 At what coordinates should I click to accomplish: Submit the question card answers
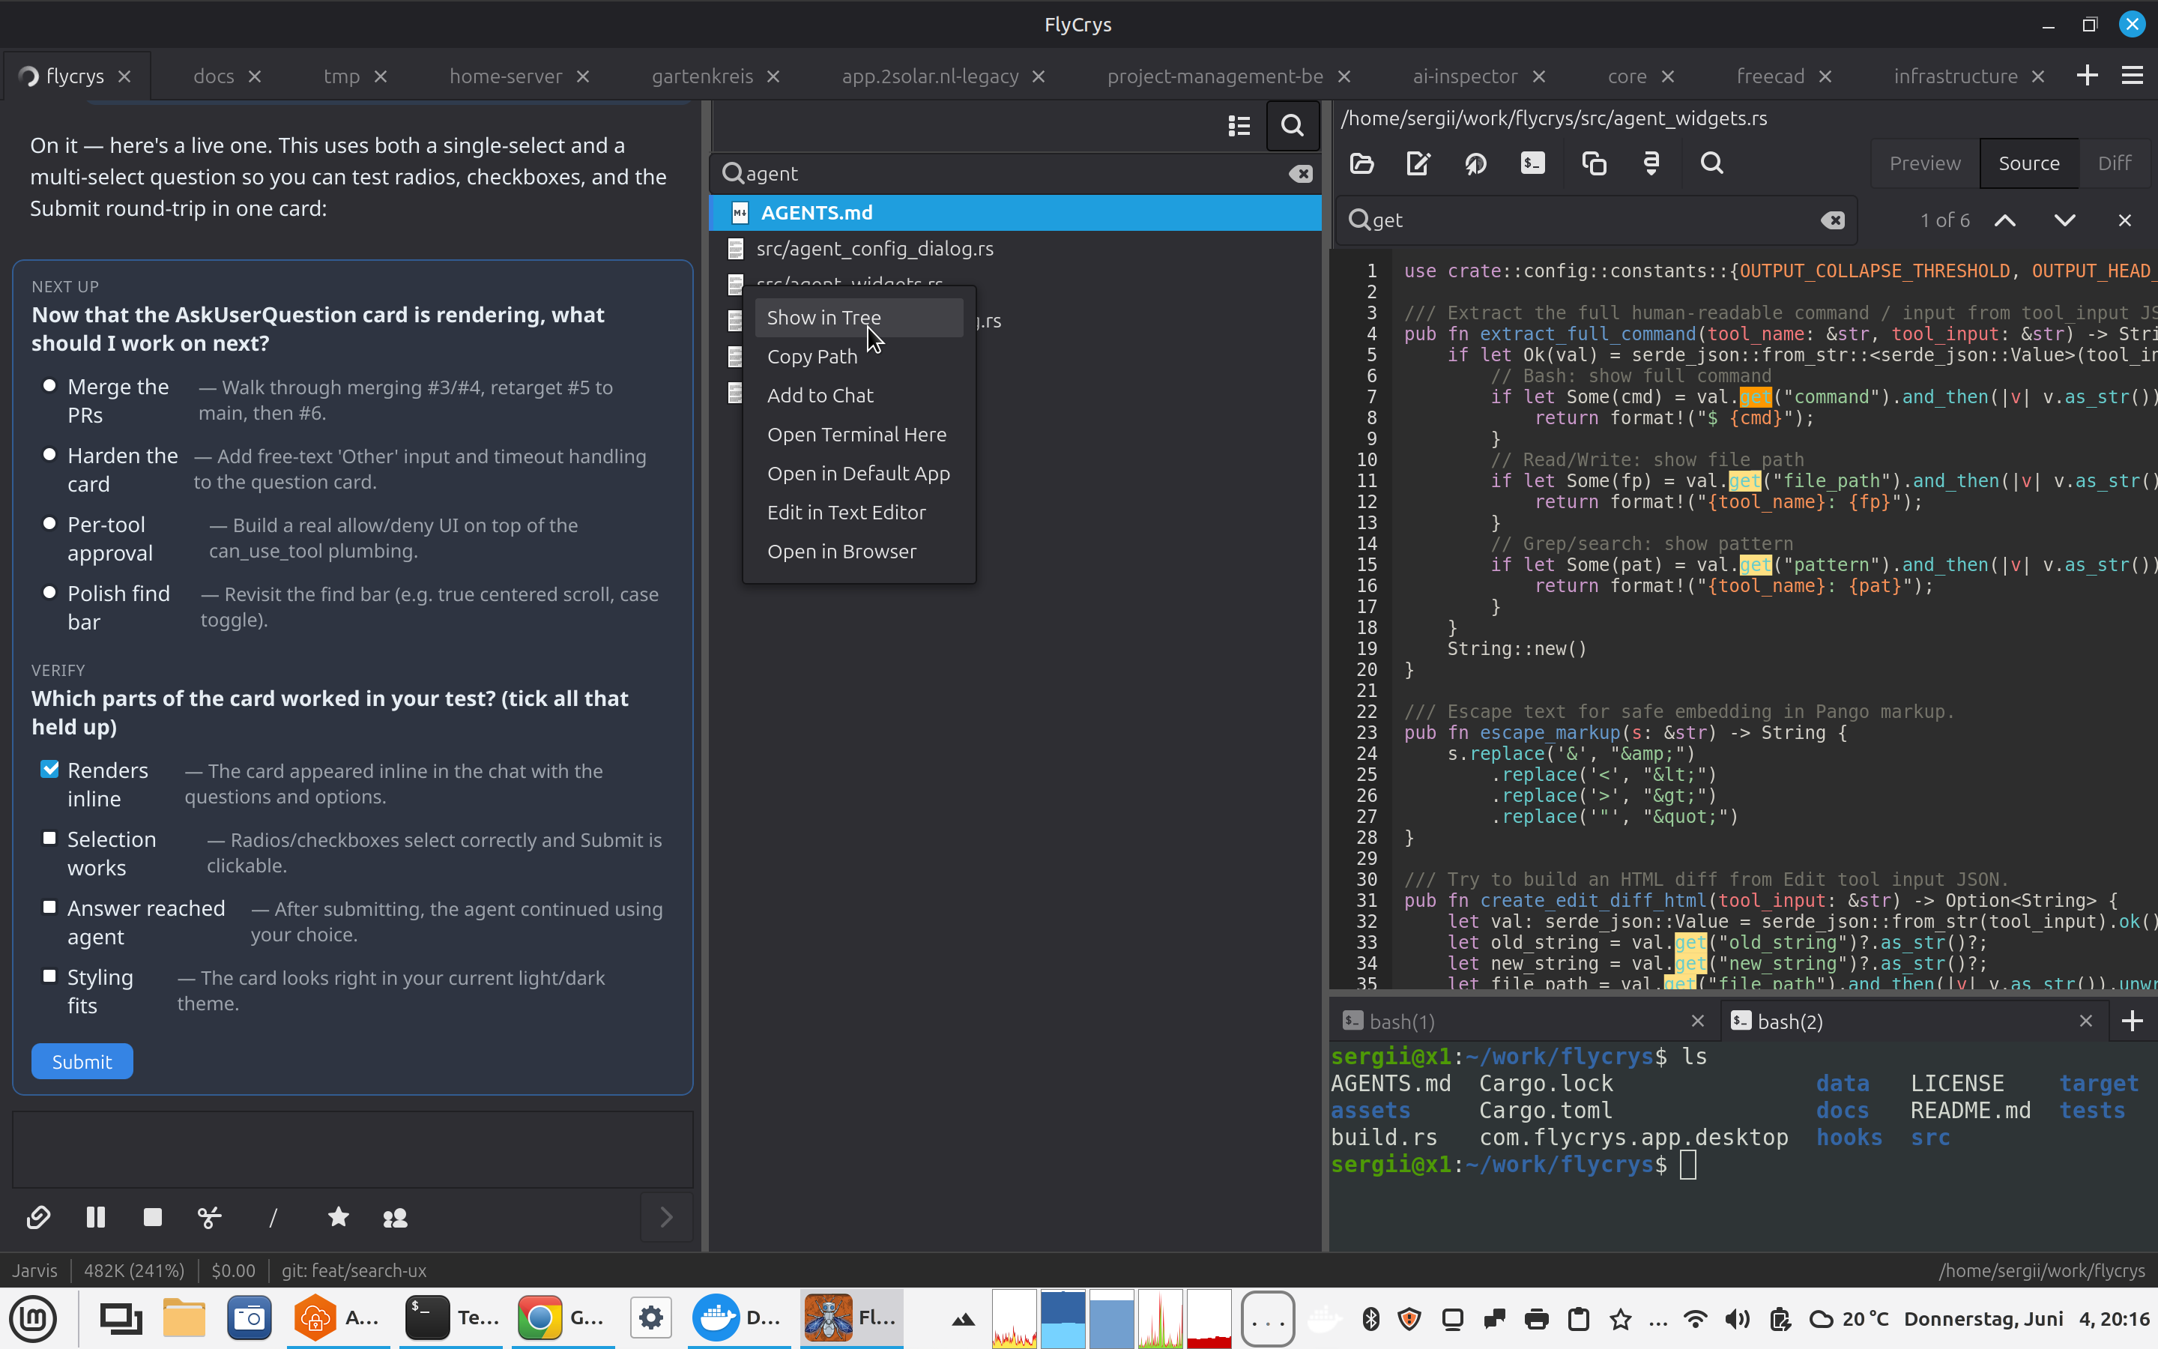pyautogui.click(x=82, y=1062)
